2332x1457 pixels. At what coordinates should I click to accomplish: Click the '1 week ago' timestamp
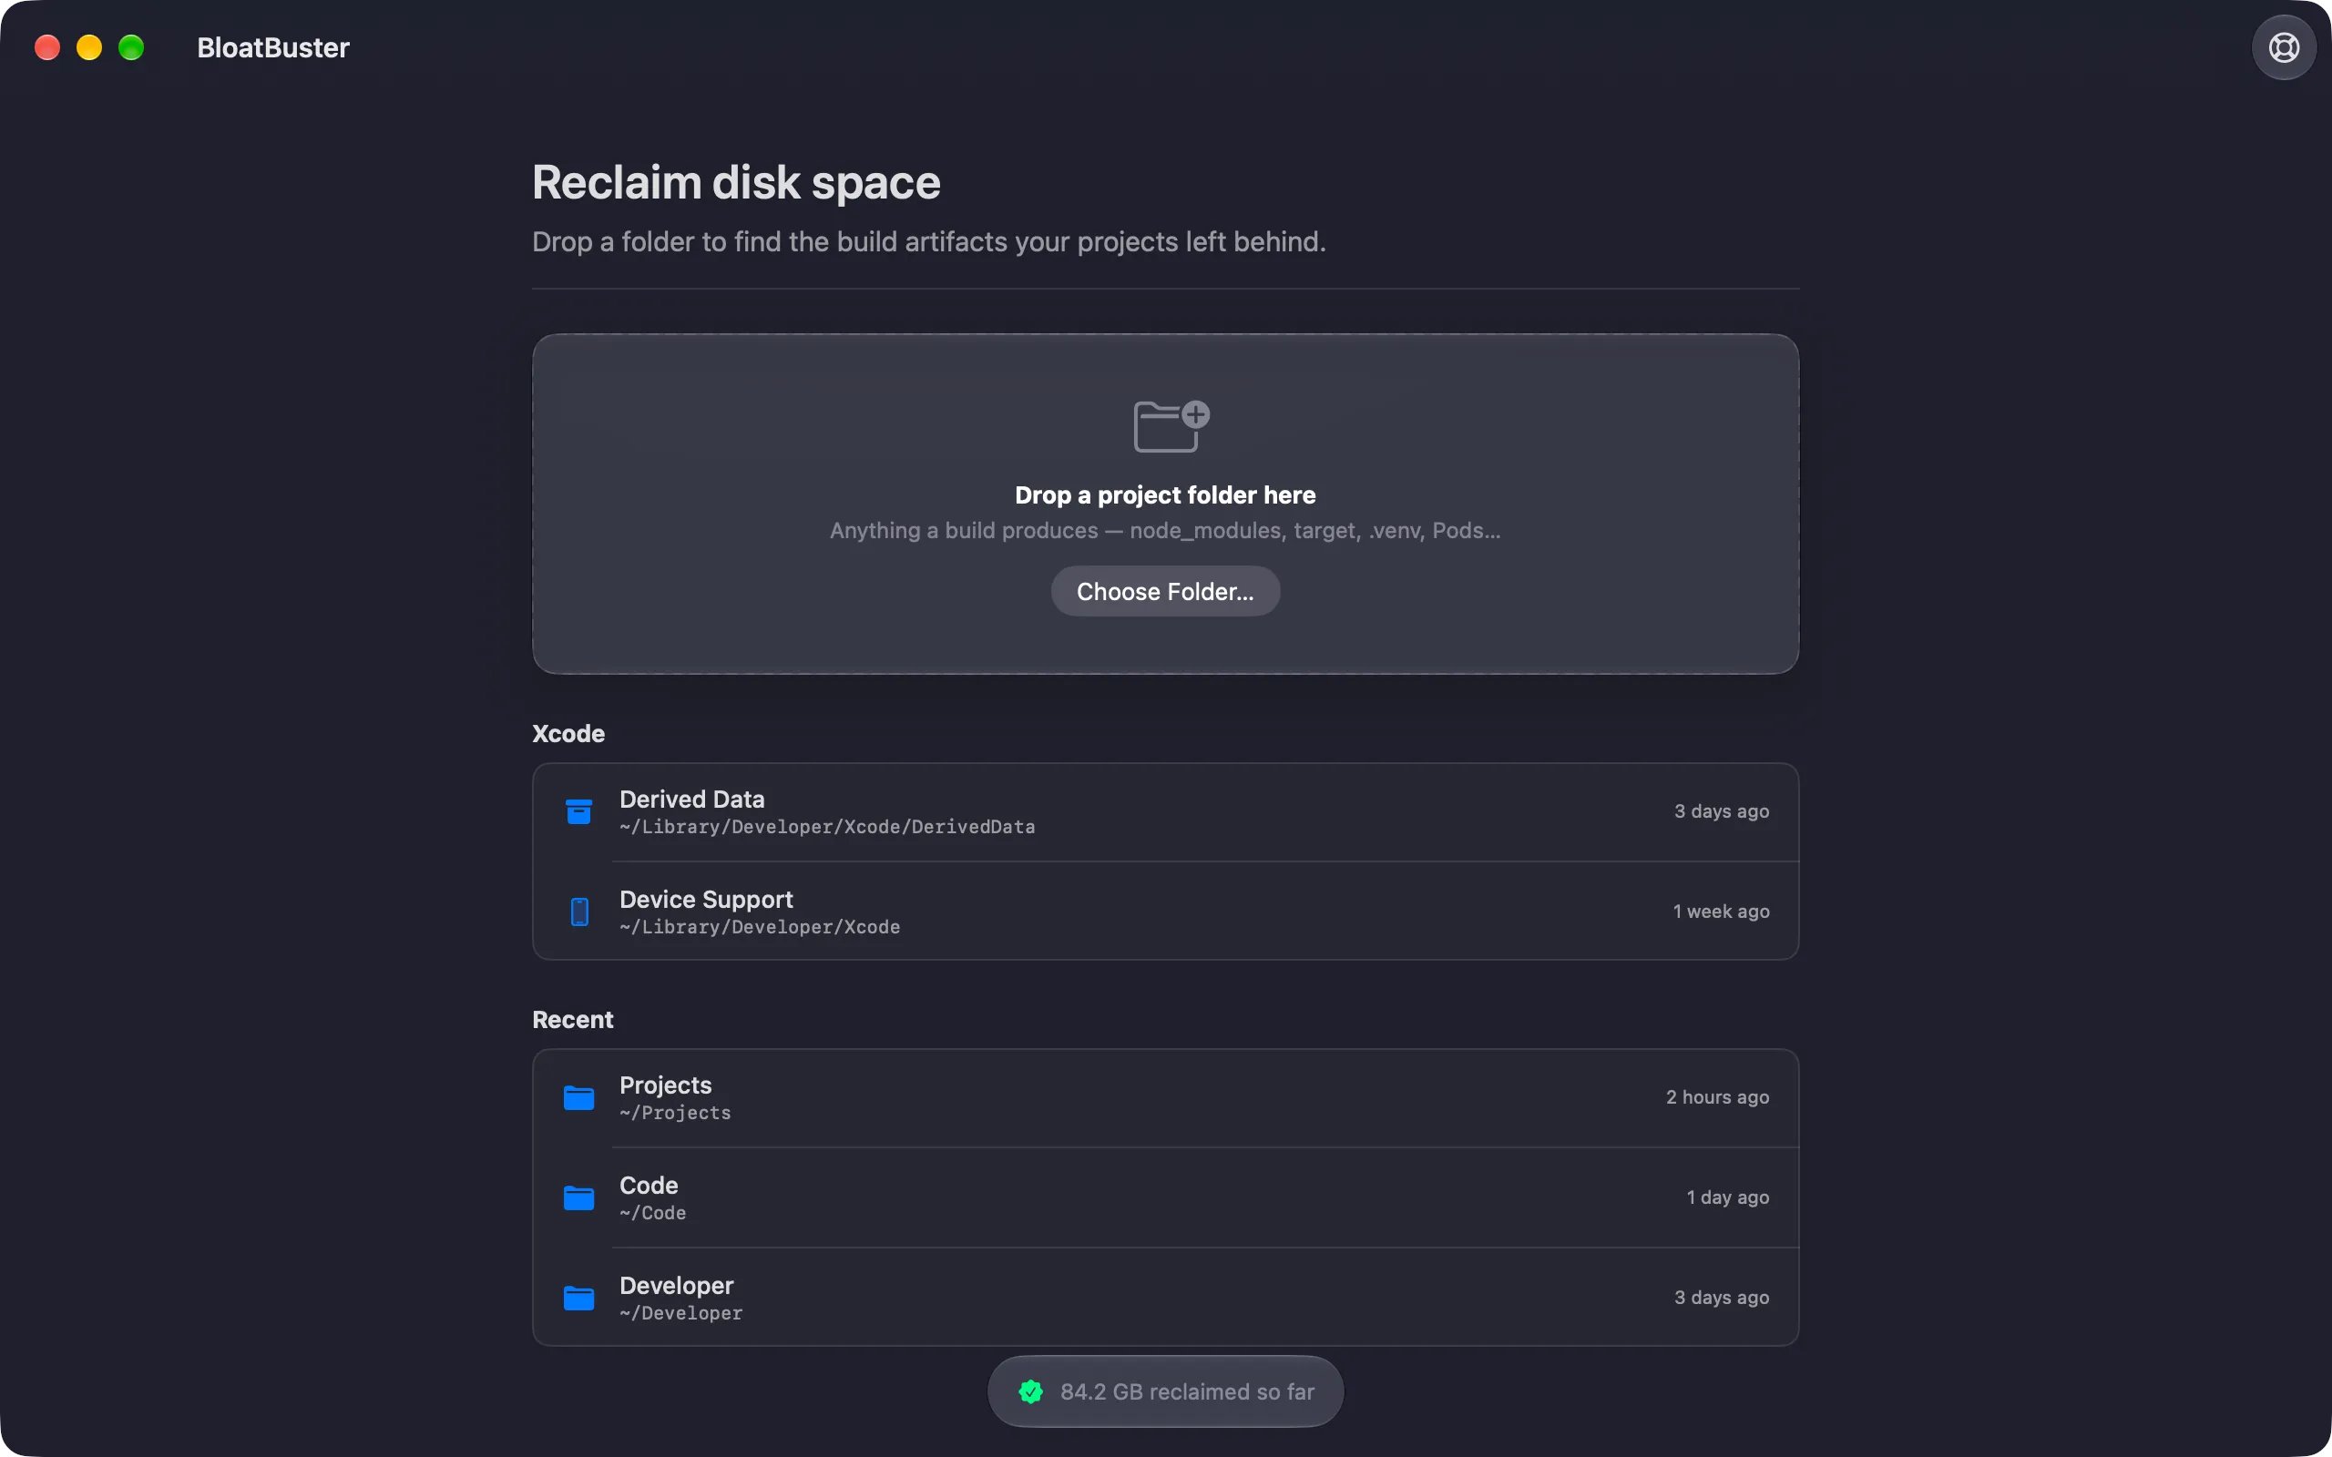[1721, 912]
